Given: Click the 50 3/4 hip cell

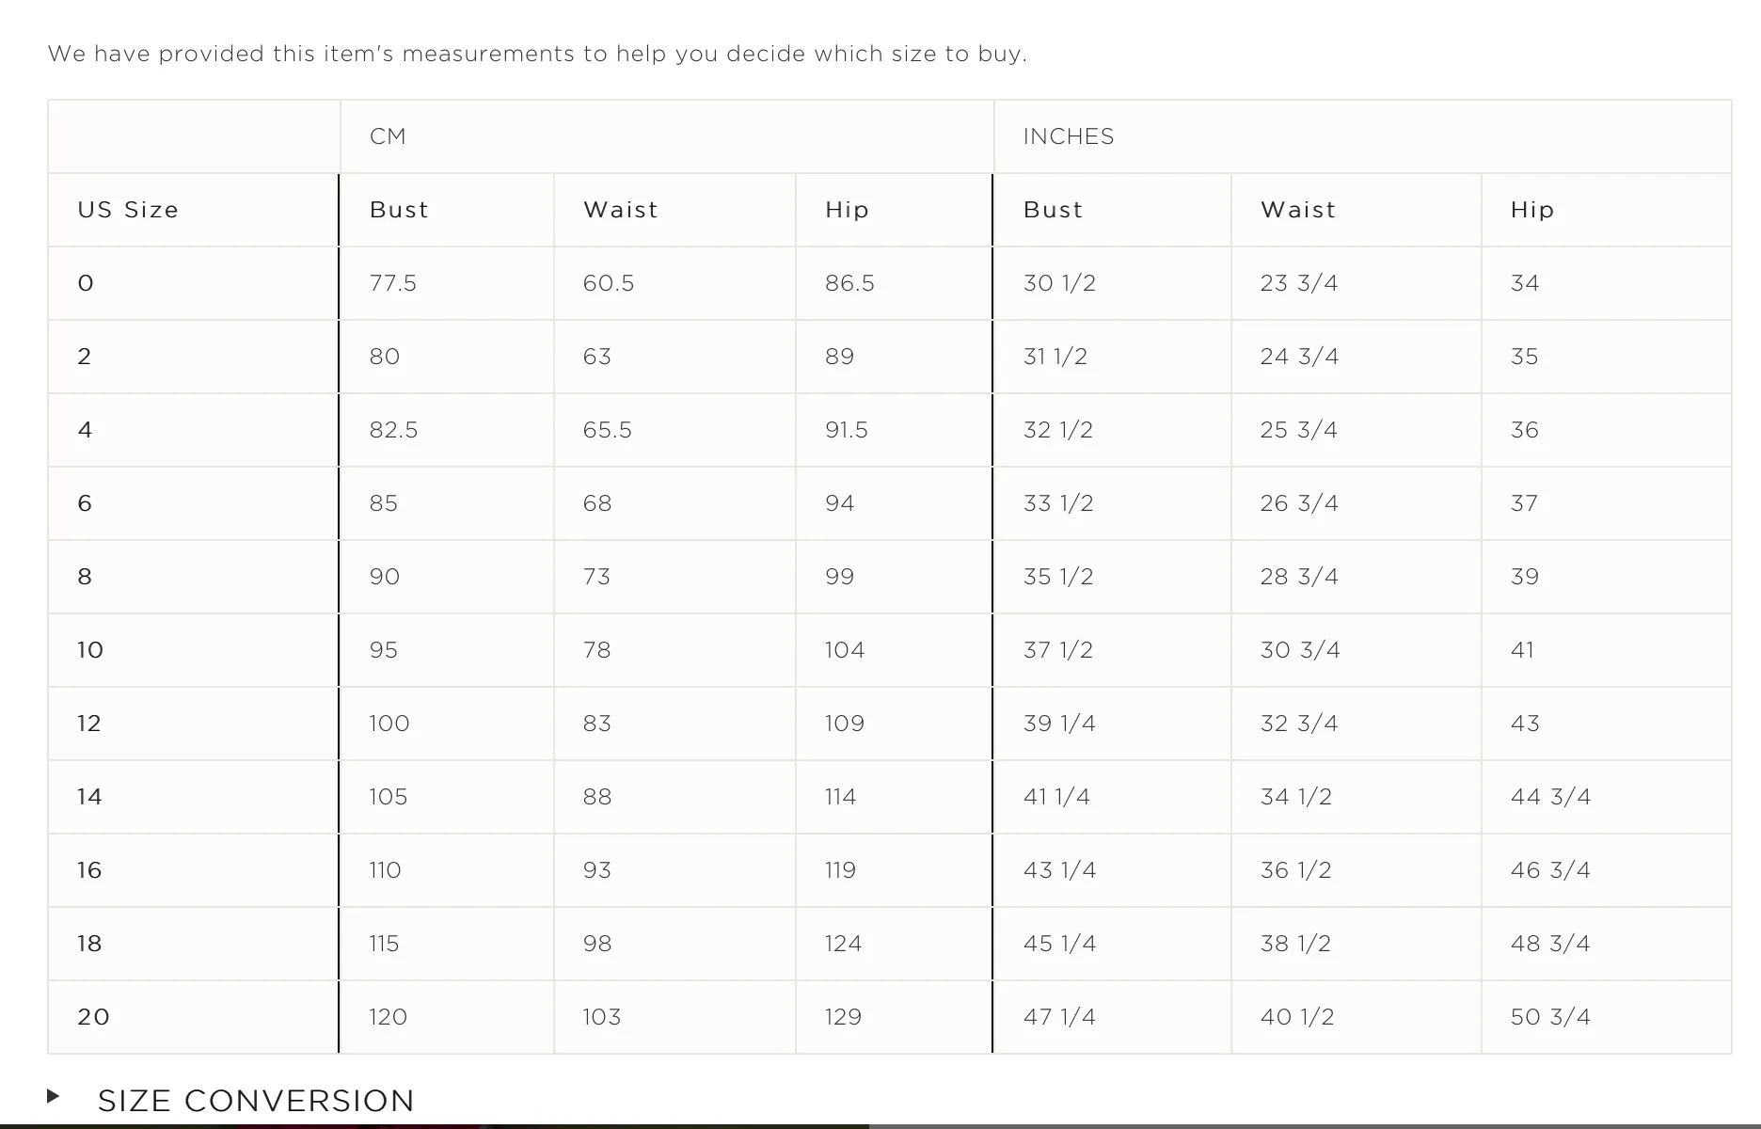Looking at the screenshot, I should click(1550, 1017).
